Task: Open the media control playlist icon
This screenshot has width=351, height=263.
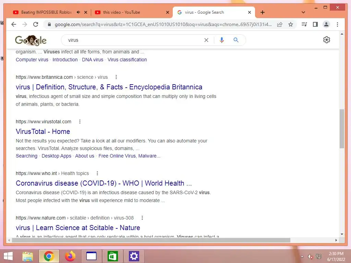Action: [x=304, y=24]
